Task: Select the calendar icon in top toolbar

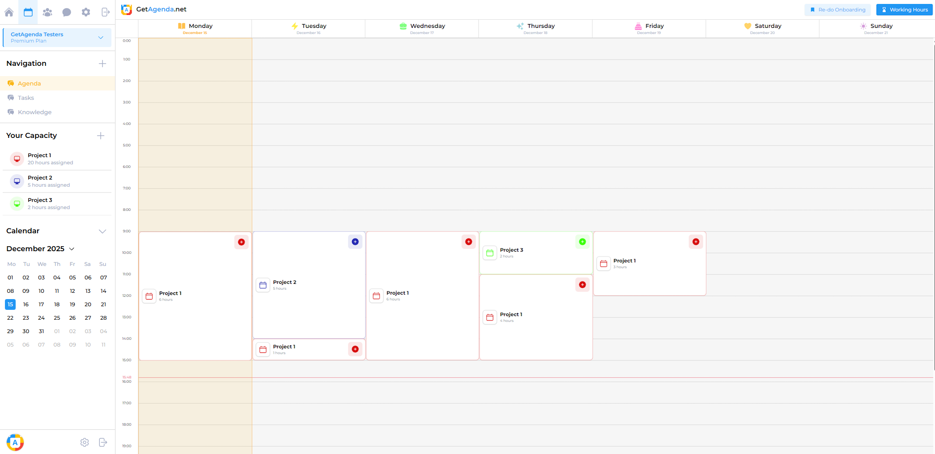Action: click(28, 12)
